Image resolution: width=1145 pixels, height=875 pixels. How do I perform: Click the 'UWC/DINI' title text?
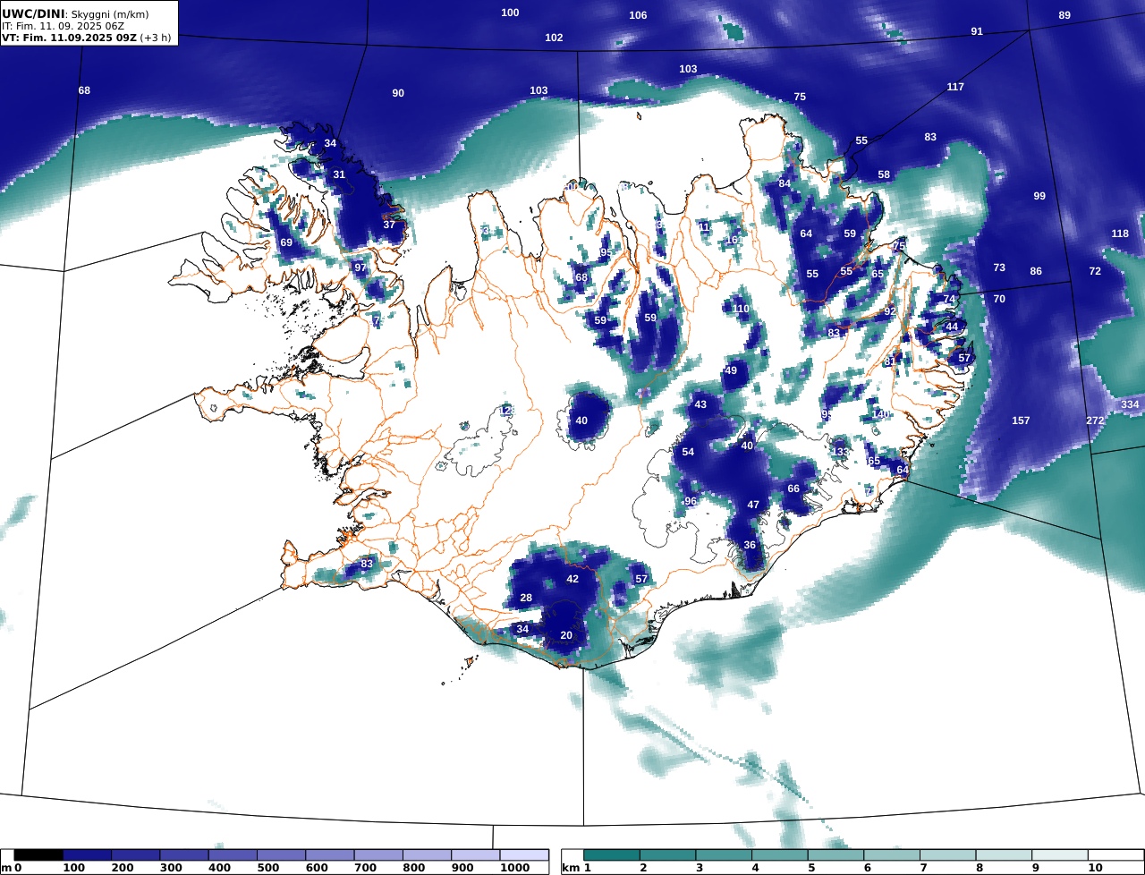click(x=32, y=13)
